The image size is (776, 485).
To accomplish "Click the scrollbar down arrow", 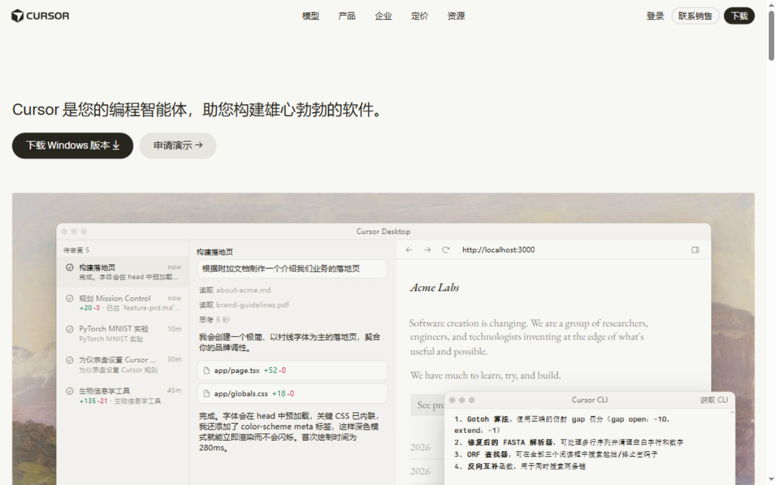I will point(771,480).
